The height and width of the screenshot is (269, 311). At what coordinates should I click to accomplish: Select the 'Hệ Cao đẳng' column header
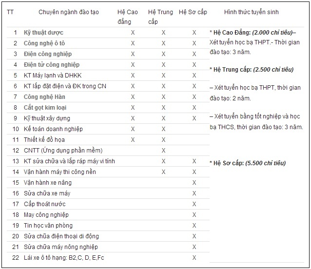point(128,17)
